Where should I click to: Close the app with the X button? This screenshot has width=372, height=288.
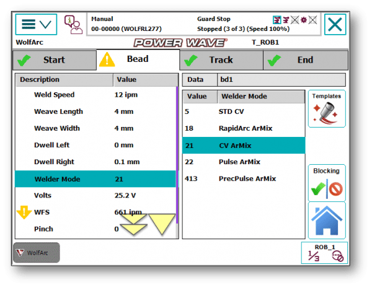pos(335,25)
